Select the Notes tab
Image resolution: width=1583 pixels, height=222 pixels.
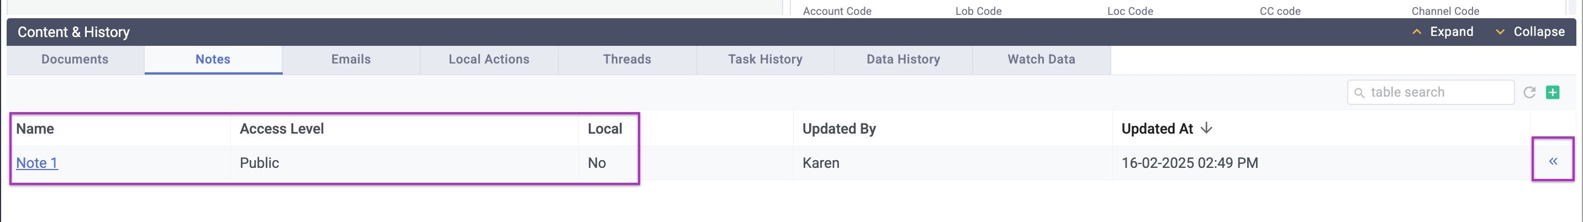click(213, 60)
